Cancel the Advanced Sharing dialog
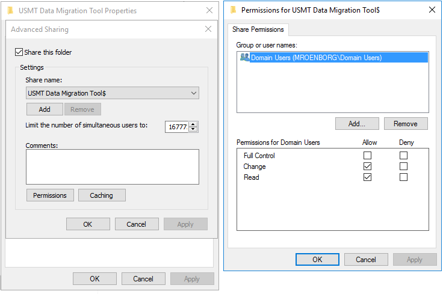The width and height of the screenshot is (443, 294). [x=137, y=224]
